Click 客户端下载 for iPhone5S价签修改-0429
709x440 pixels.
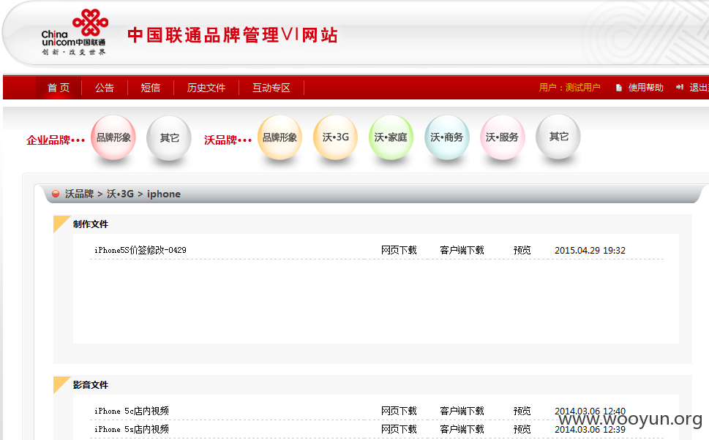click(x=462, y=250)
